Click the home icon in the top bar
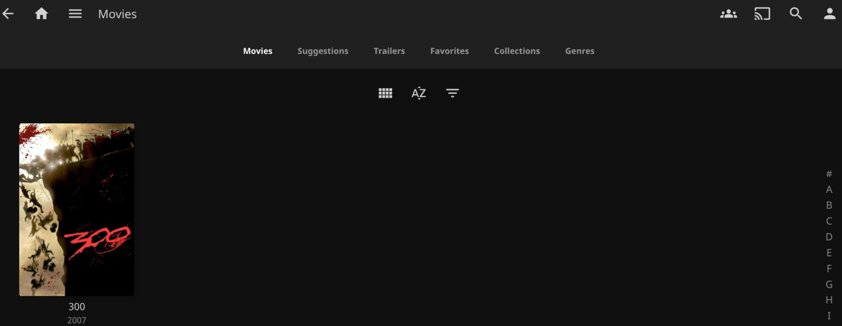The height and width of the screenshot is (326, 842). 42,13
